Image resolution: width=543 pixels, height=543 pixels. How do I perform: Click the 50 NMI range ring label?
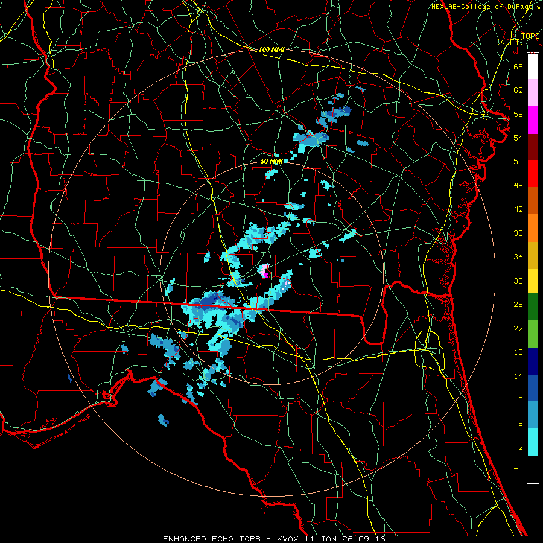(x=272, y=161)
